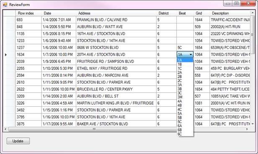Screen dimensions: 258x154
Task: Click description 459 PC BURGLARY VEH
Action: (230, 68)
